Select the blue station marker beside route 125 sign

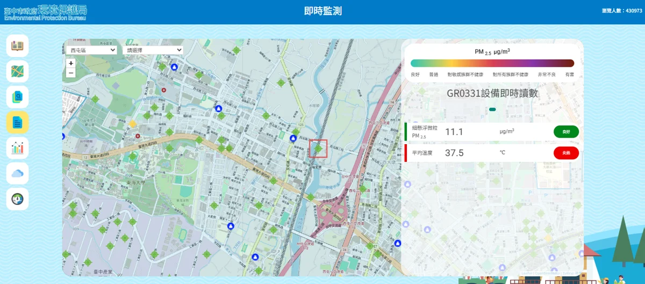click(x=293, y=138)
